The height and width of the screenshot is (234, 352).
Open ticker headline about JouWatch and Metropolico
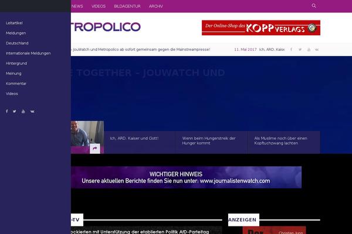coord(141,50)
